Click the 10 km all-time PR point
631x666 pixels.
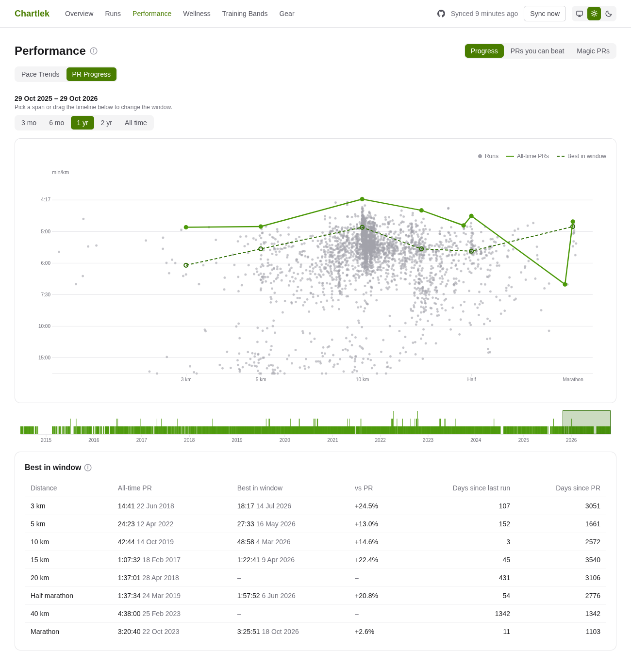pyautogui.click(x=362, y=199)
